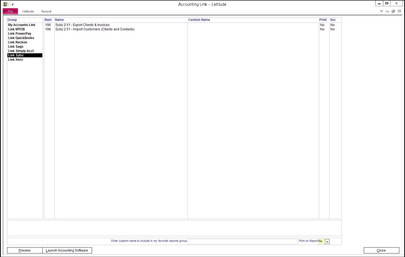Image resolution: width=405 pixels, height=257 pixels.
Task: Select My Accounts Link group
Action: pos(25,25)
